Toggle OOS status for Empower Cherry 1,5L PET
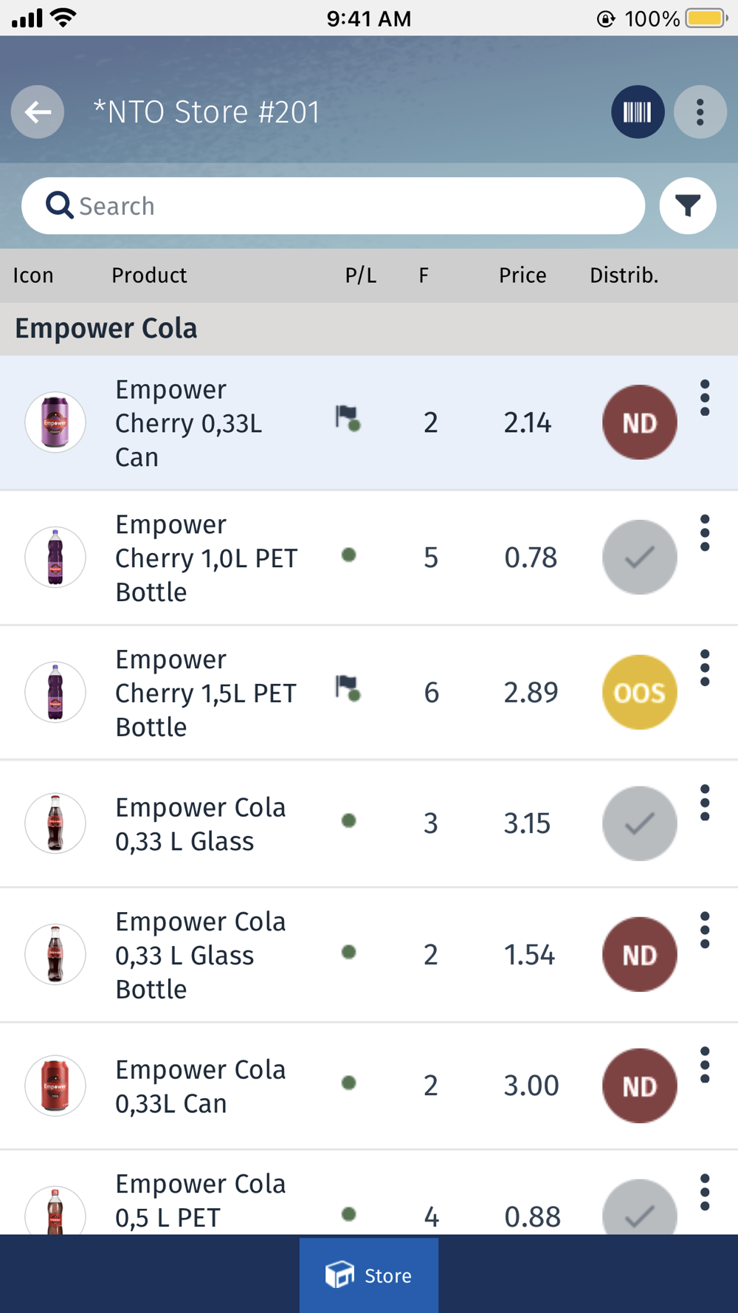Screen dimensions: 738x1313 click(x=639, y=693)
